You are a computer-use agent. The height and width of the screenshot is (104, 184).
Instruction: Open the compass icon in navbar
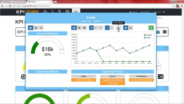(45, 12)
